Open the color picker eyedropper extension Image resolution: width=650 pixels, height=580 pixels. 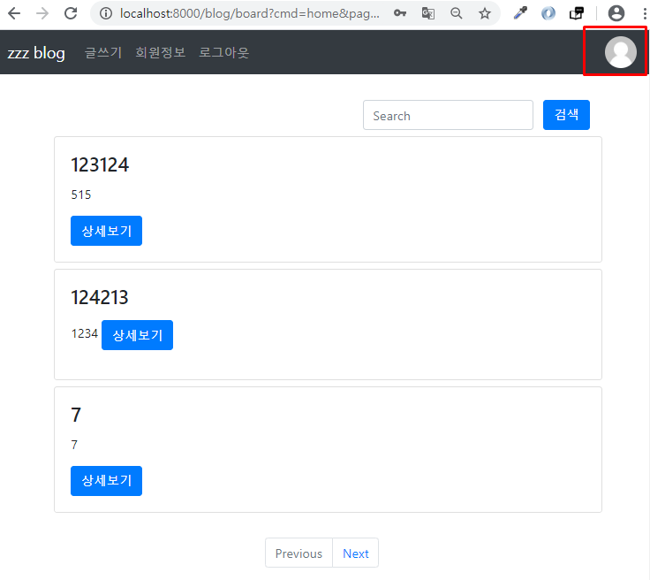pyautogui.click(x=520, y=13)
